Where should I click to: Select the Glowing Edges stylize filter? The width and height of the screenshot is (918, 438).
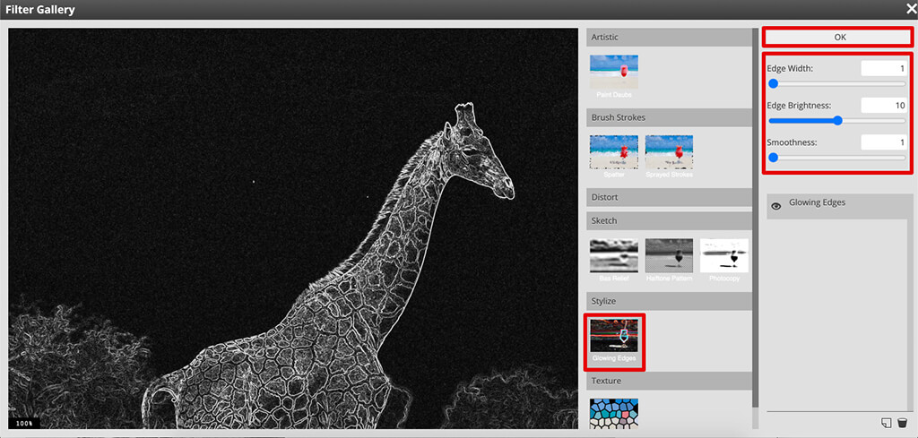point(614,339)
